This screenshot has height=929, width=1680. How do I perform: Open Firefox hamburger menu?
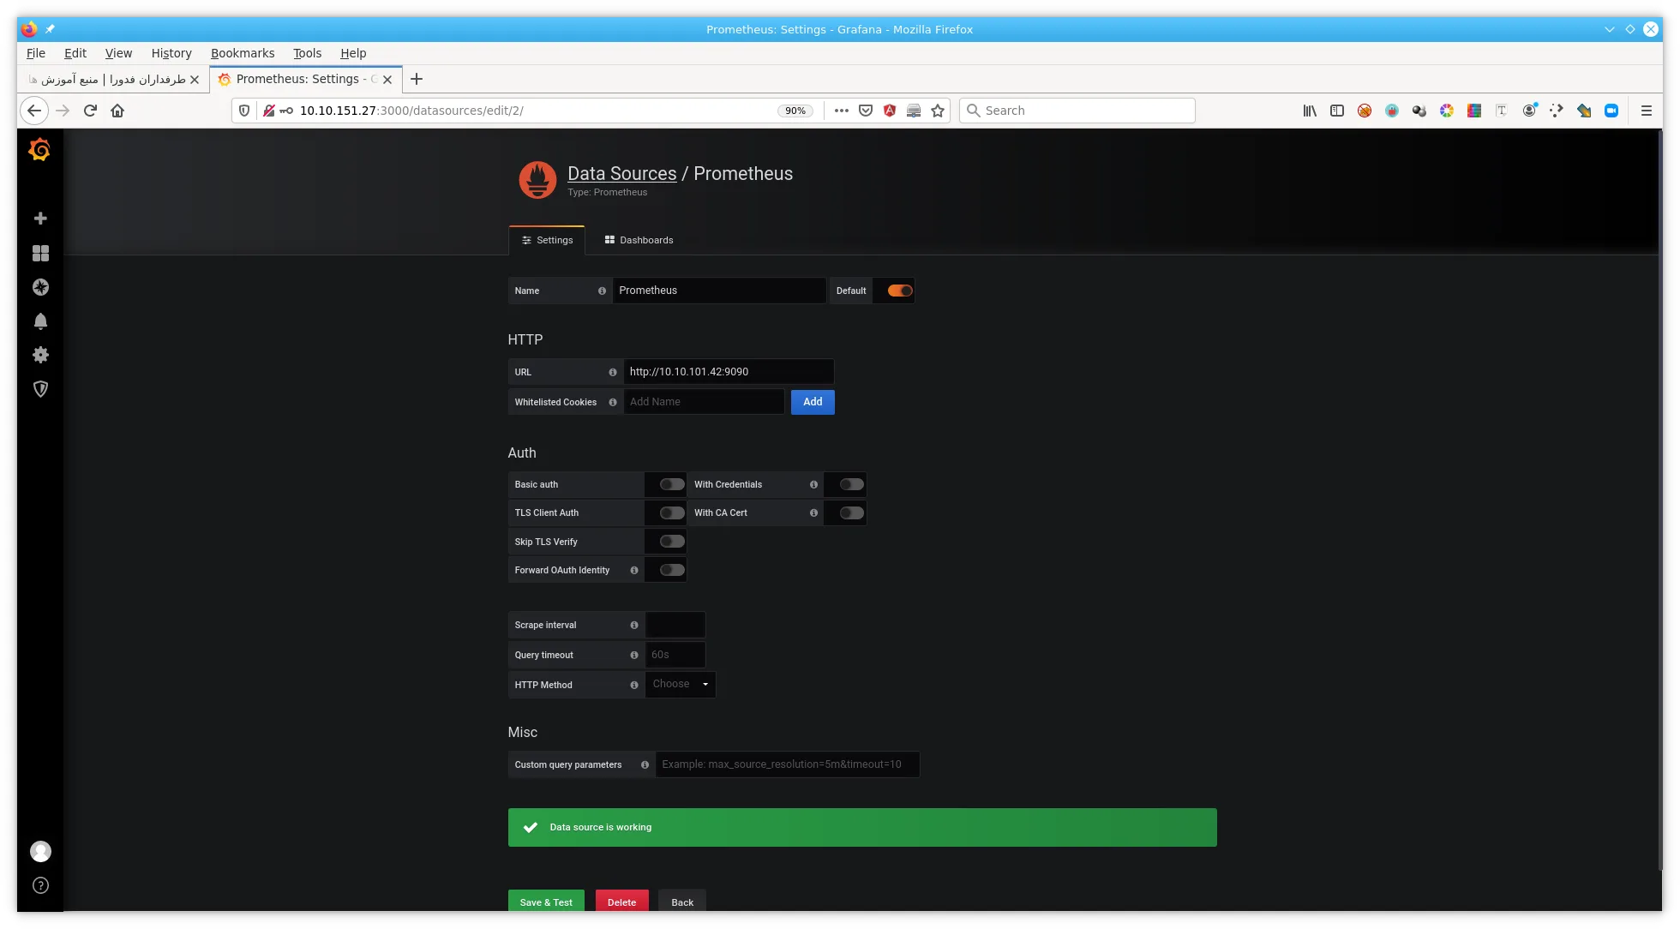[1647, 111]
